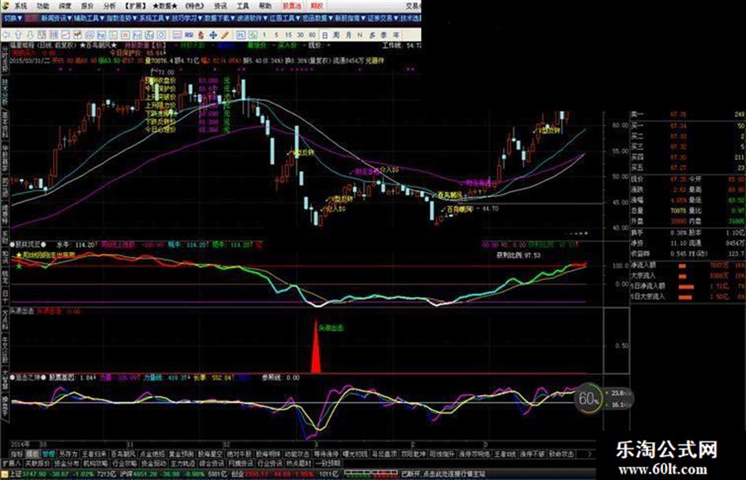Click the 已断开 reconnect message in status bar
Screen dimensions: 746x480
(x=444, y=474)
